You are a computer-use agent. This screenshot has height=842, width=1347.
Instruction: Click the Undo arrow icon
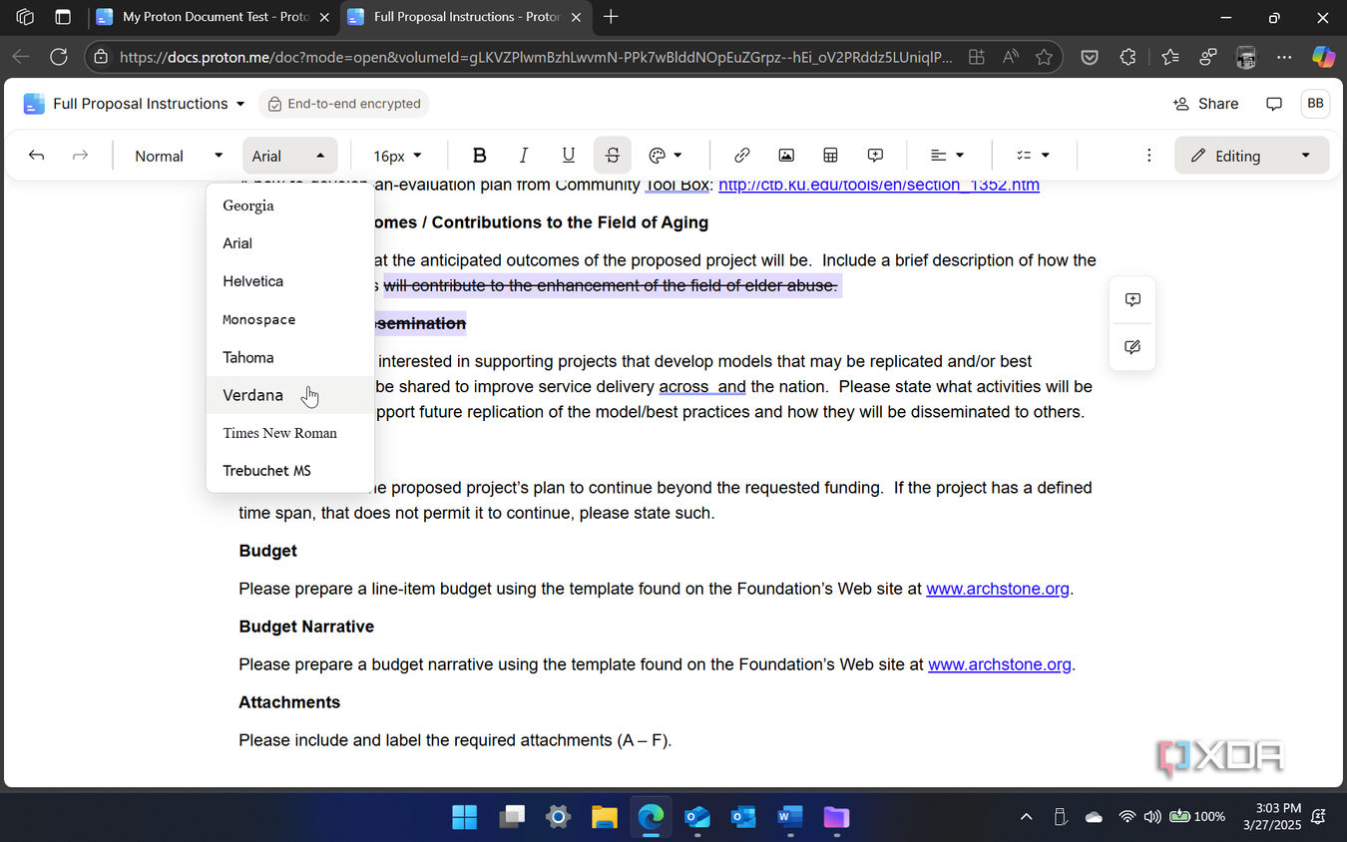[37, 156]
